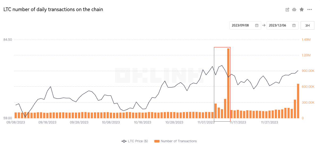The image size is (320, 147).
Task: Click the 11/07/2023 x-axis date label
Action: click(206, 122)
